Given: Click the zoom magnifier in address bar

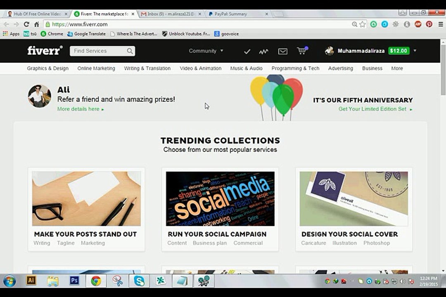Looking at the screenshot, I should pos(354,24).
